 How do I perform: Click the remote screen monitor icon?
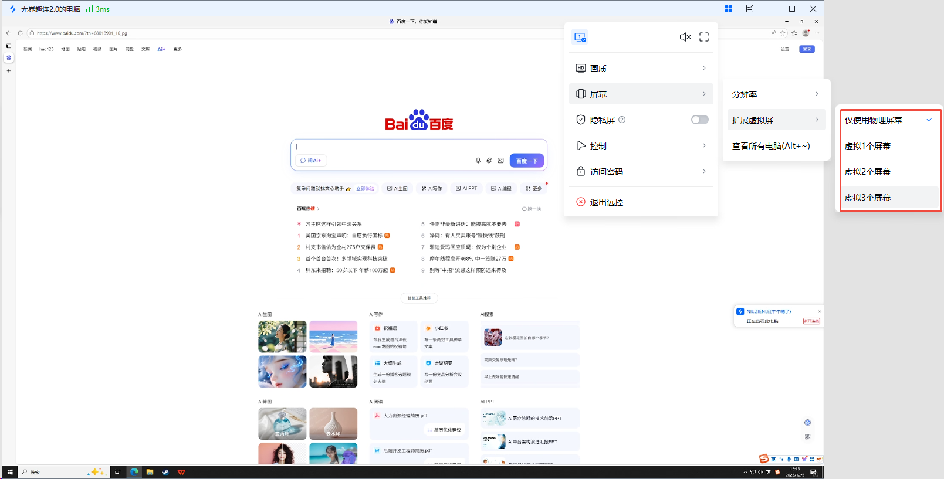[580, 37]
